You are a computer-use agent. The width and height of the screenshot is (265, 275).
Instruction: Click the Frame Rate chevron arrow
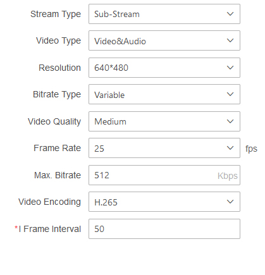click(230, 148)
